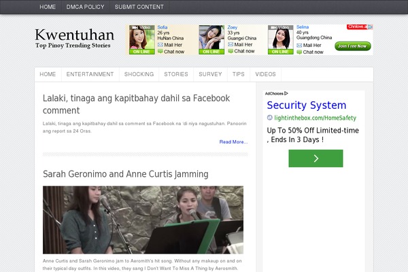The height and width of the screenshot is (272, 408).
Task: Click the Chat now bubble icon for Sofia
Action: tap(160, 51)
